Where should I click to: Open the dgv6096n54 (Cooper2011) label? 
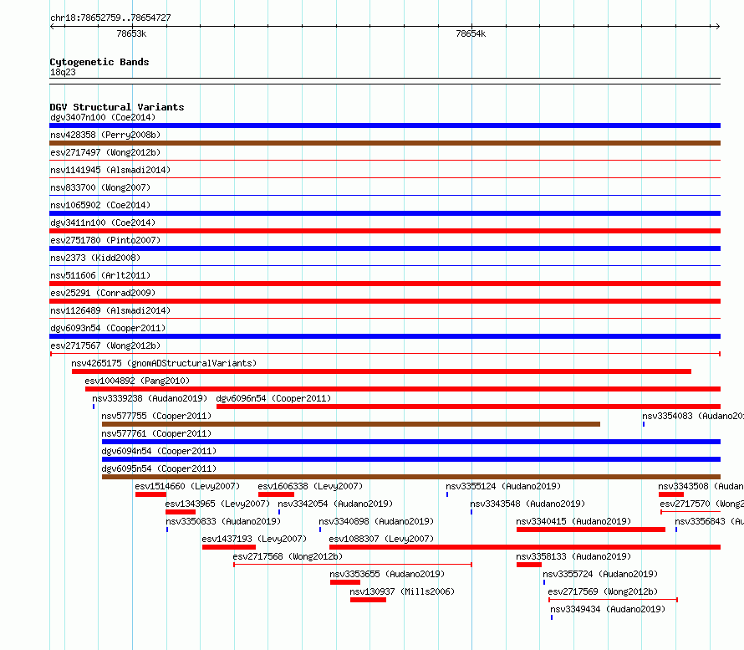point(274,398)
